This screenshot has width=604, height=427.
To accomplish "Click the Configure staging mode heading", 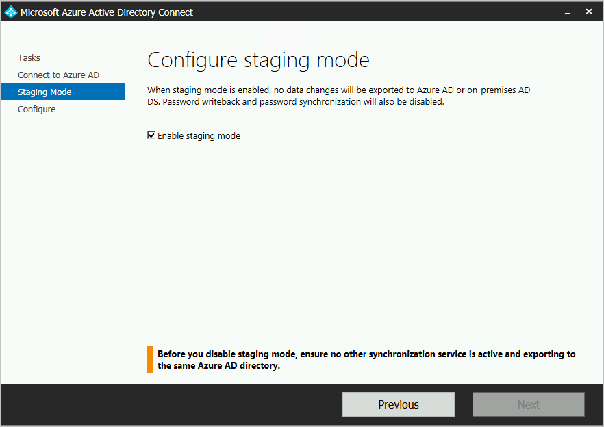I will tap(258, 60).
